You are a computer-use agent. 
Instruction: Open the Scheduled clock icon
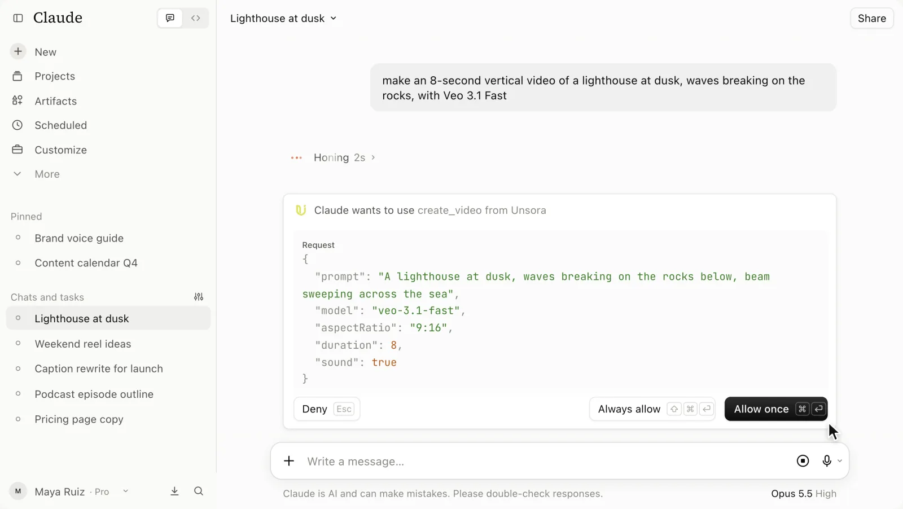pos(17,125)
